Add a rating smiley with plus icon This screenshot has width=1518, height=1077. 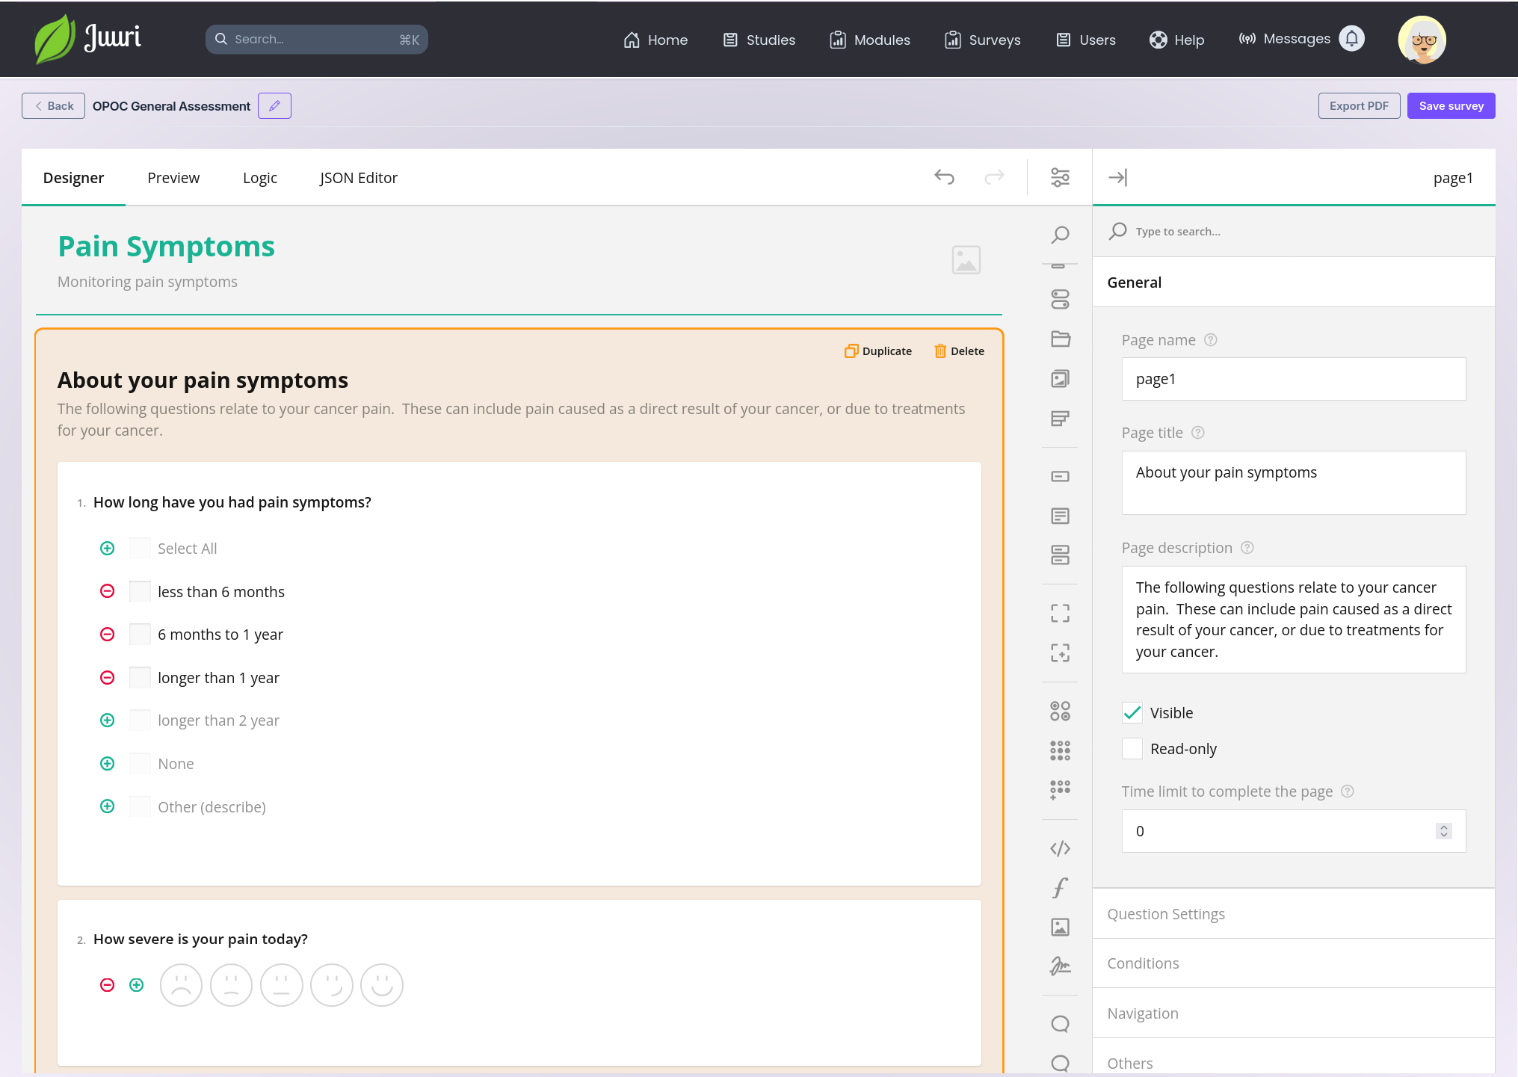tap(136, 985)
